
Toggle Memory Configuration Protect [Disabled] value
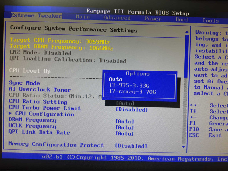(x=131, y=146)
